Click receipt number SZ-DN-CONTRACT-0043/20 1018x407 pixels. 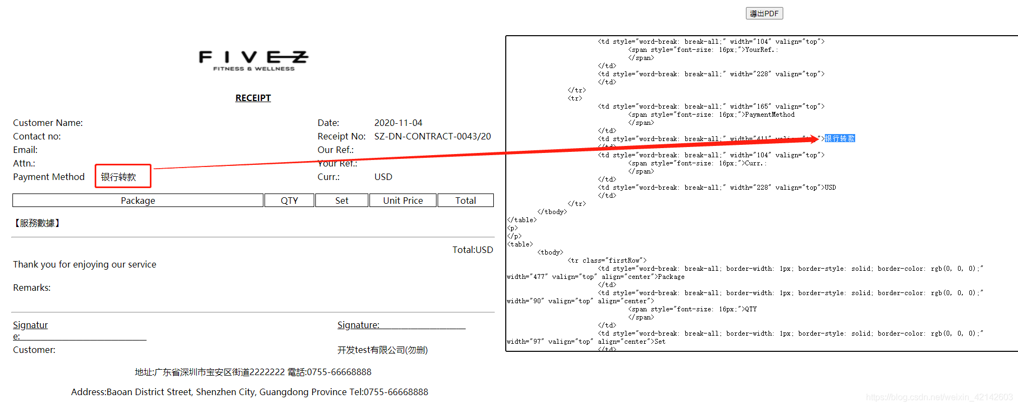point(433,136)
